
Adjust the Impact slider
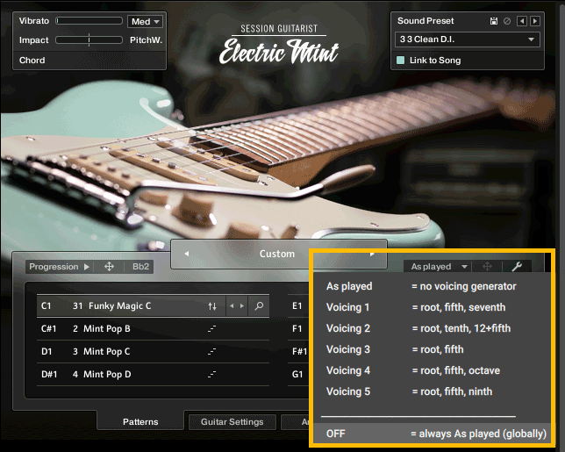point(89,40)
